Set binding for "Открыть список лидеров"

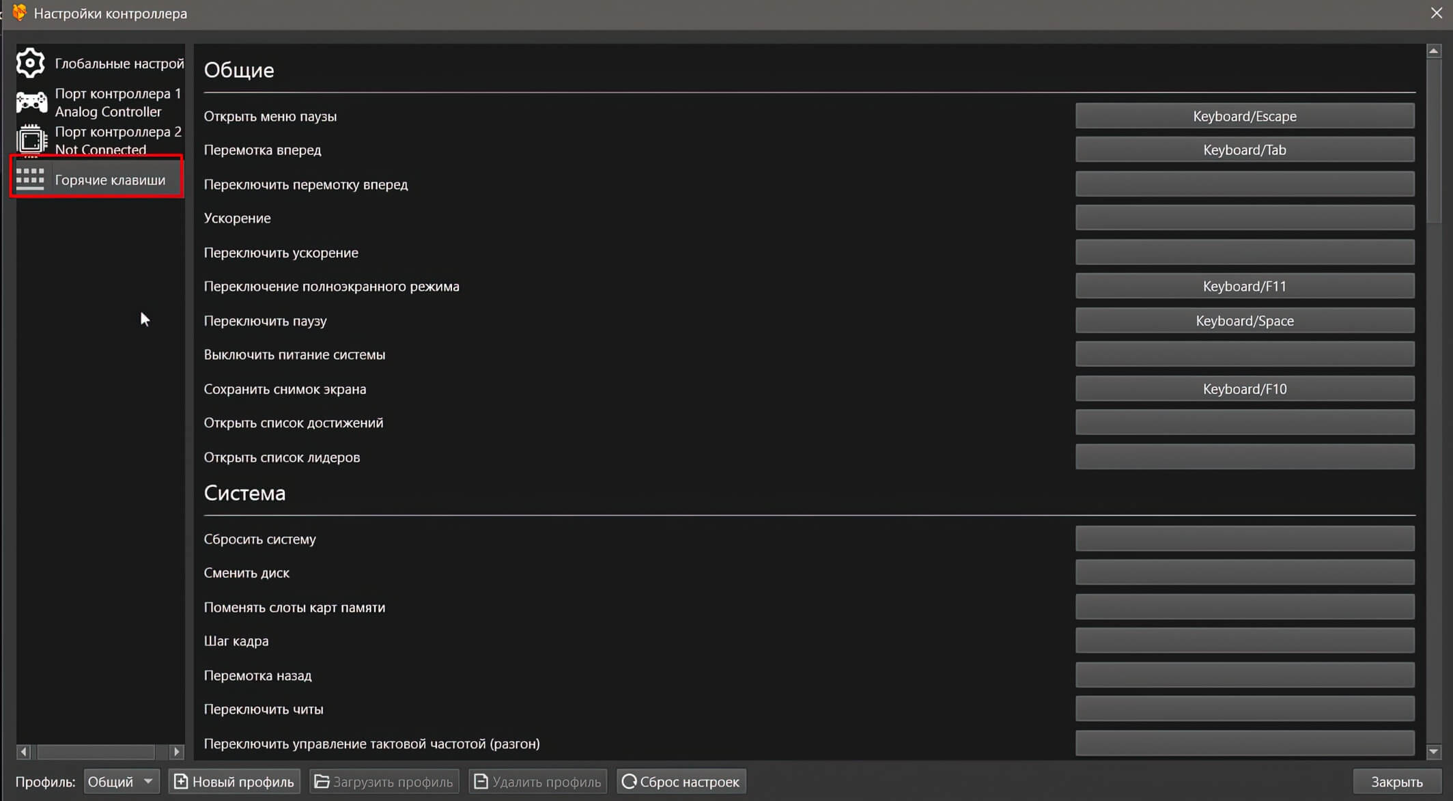coord(1245,457)
